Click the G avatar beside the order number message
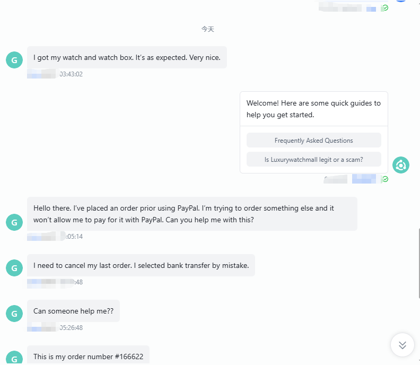The height and width of the screenshot is (365, 420). click(x=14, y=358)
